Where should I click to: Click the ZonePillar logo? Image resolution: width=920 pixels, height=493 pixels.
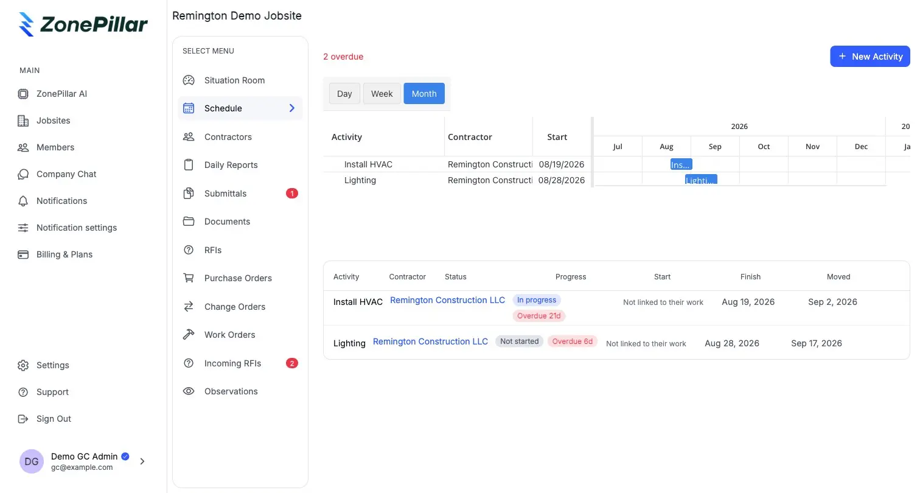pos(83,24)
